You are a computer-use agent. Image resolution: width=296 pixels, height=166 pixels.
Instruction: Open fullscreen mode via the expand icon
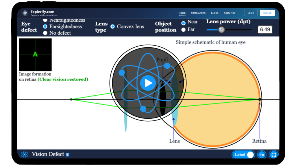(273, 155)
